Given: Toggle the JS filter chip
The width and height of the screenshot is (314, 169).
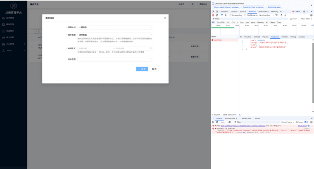Looking at the screenshot, I should pos(237,22).
